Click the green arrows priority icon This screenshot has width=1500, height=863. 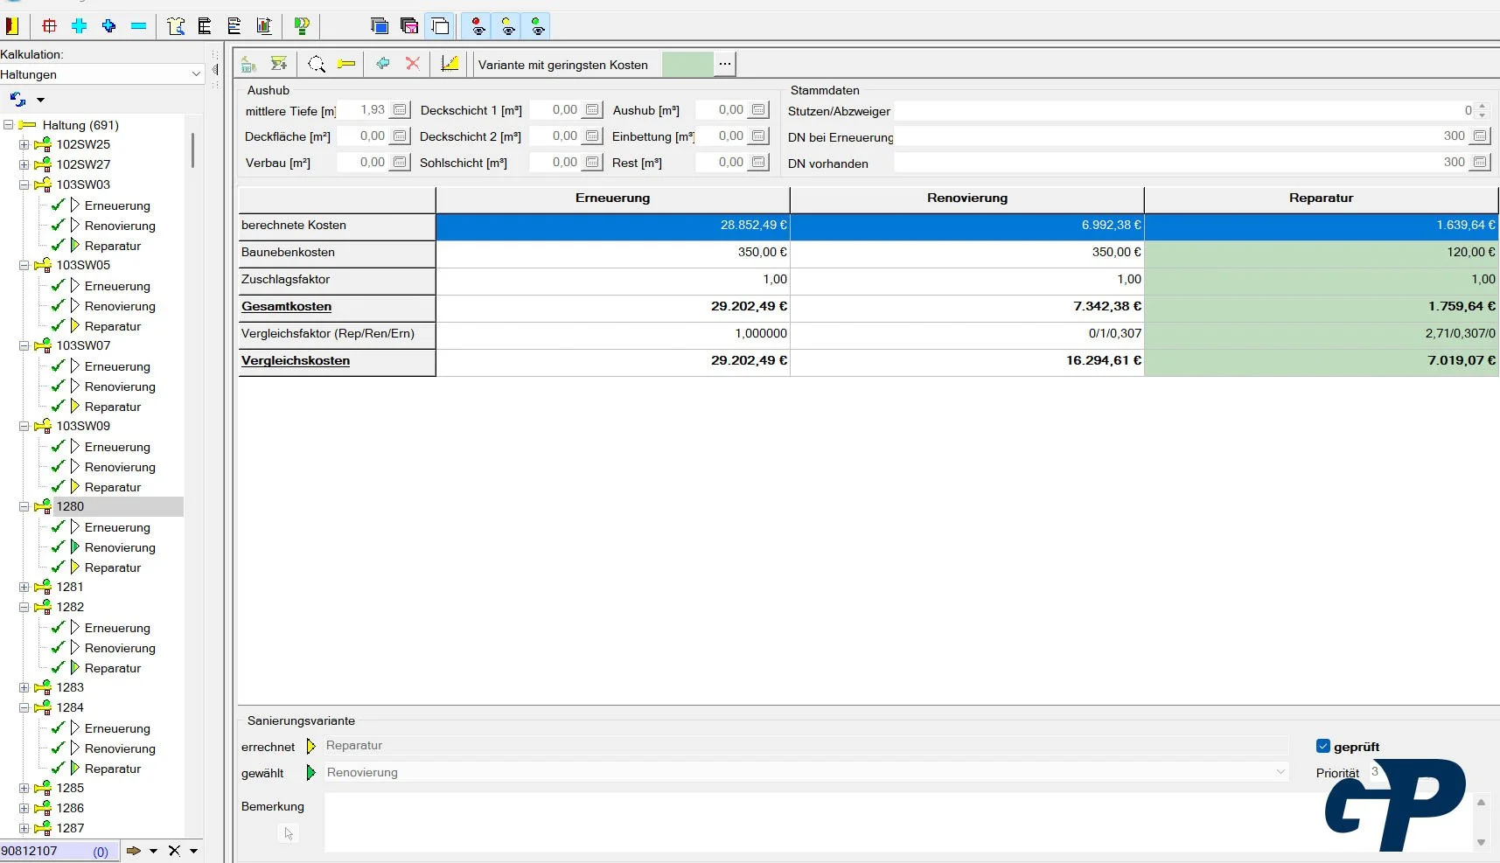tap(303, 26)
